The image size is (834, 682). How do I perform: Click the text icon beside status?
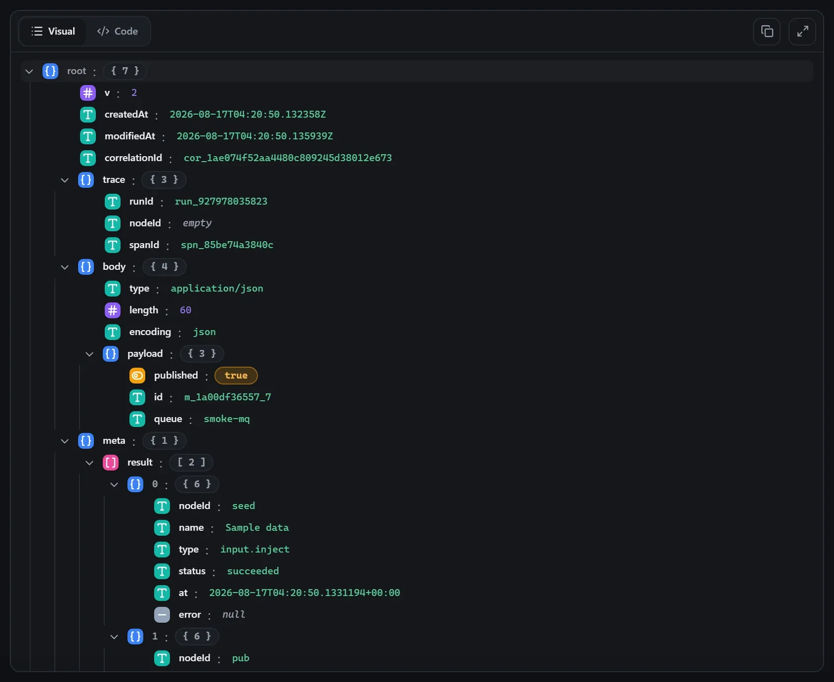tap(162, 571)
